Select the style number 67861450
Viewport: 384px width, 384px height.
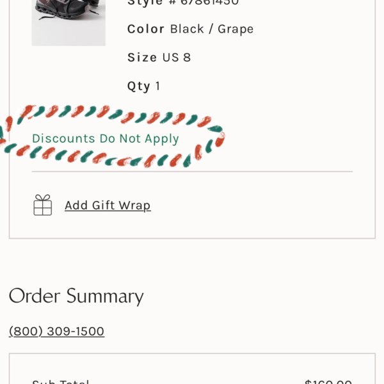click(209, 3)
